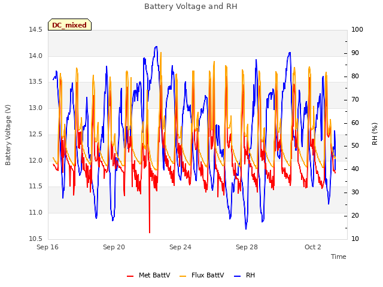383x287 pixels.
Task: Click the chart title Battery Voltage and RH
Action: pyautogui.click(x=191, y=7)
